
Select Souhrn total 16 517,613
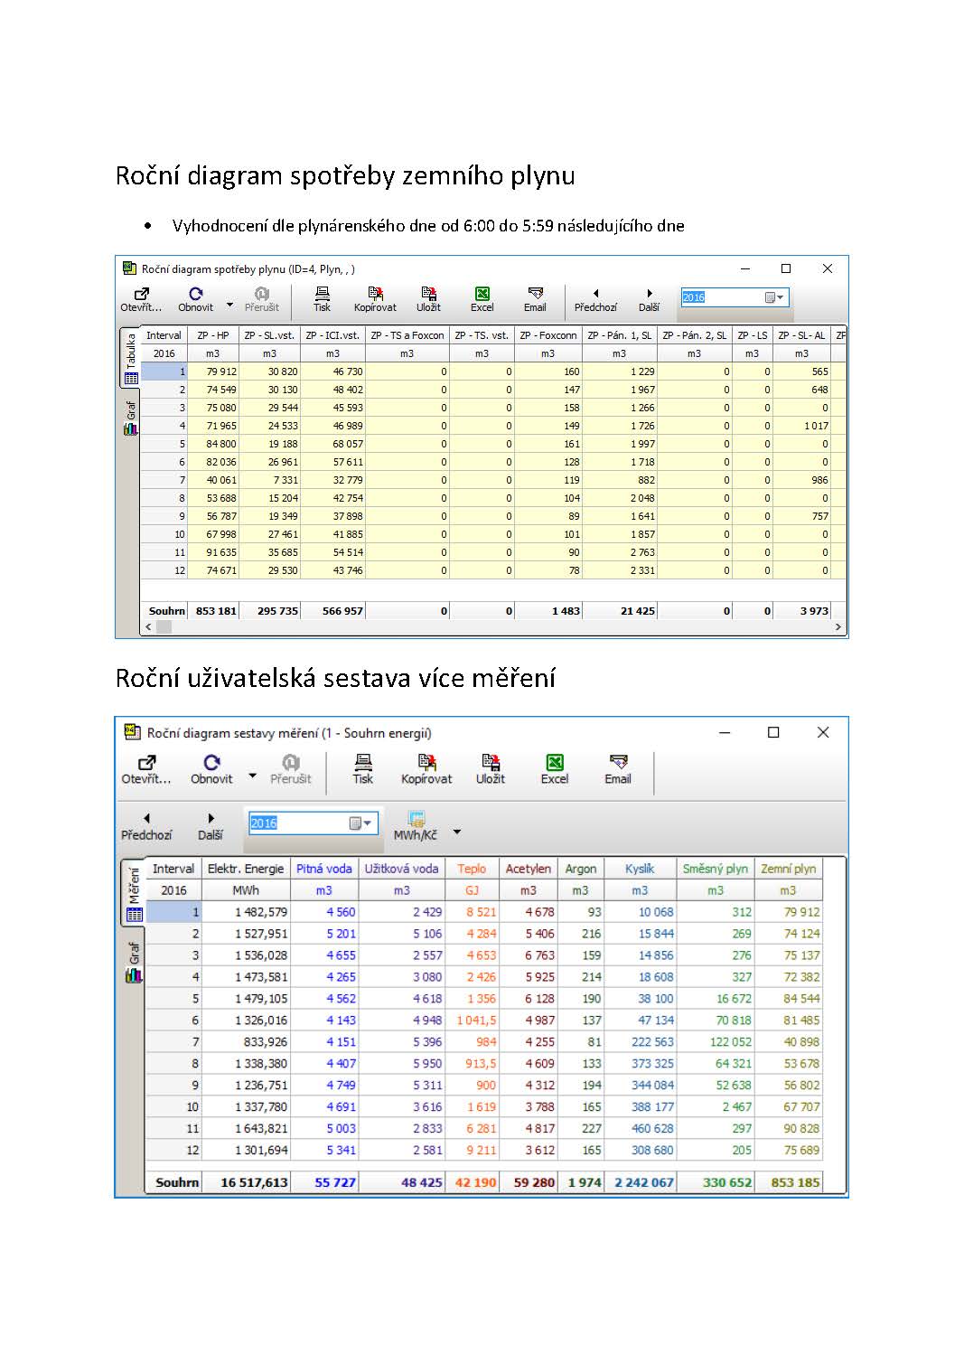pos(246,1182)
